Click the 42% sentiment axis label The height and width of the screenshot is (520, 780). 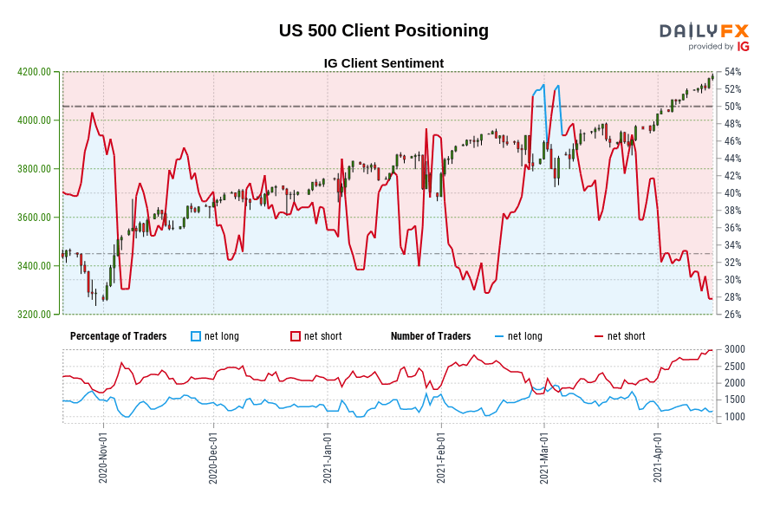point(732,176)
